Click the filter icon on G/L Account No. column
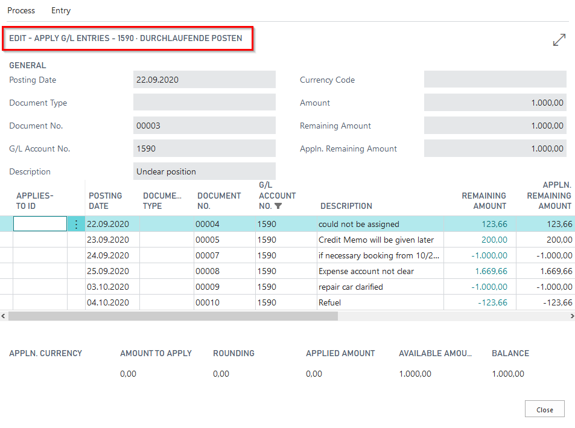The image size is (575, 428). point(278,206)
